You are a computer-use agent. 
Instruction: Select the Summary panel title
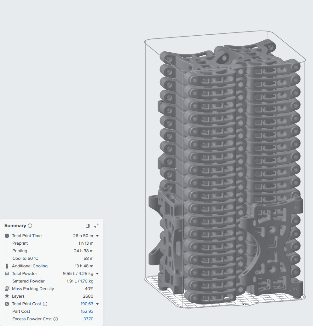click(15, 225)
